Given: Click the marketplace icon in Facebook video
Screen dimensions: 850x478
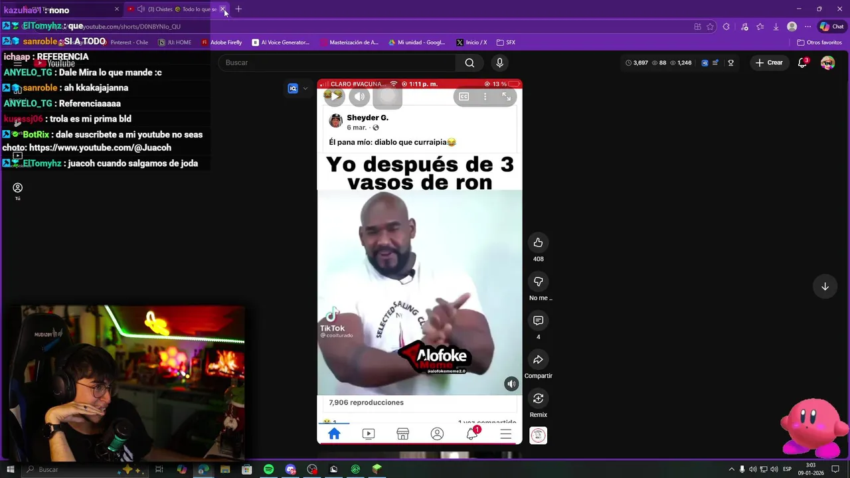Looking at the screenshot, I should (x=402, y=434).
